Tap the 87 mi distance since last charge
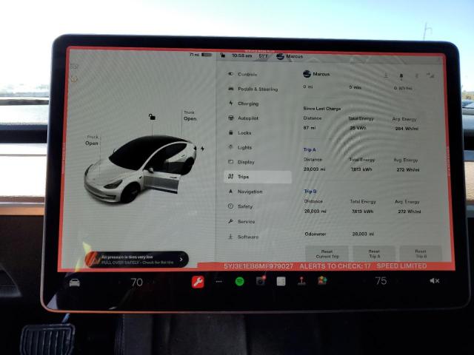Viewport: 474px width, 355px height. click(x=310, y=128)
